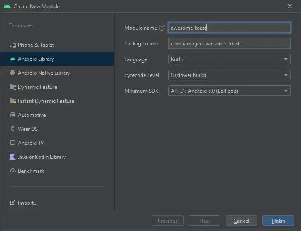Click the Finish button
Screen dimensions: 301x231
(278, 220)
